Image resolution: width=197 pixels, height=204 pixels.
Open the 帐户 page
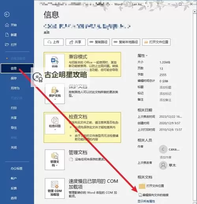pyautogui.click(x=14, y=178)
